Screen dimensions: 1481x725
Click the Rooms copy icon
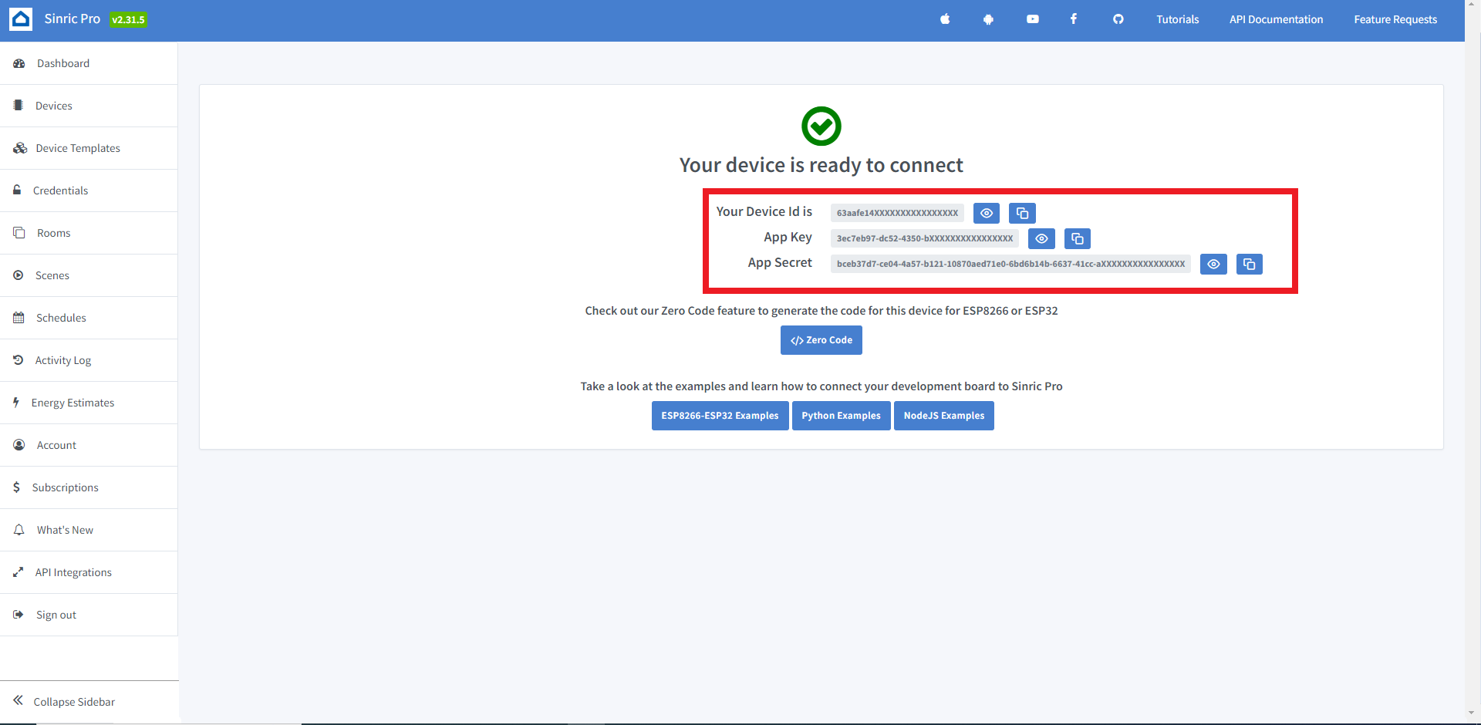19,232
